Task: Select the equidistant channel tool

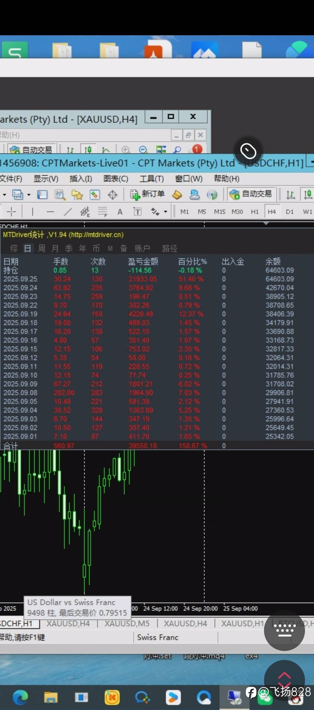Action: (85, 212)
